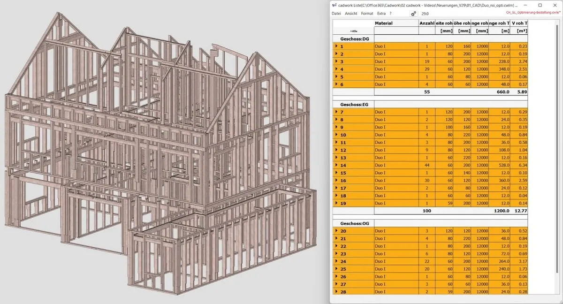
Task: Expand row 21 arrow
Action: coord(336,238)
